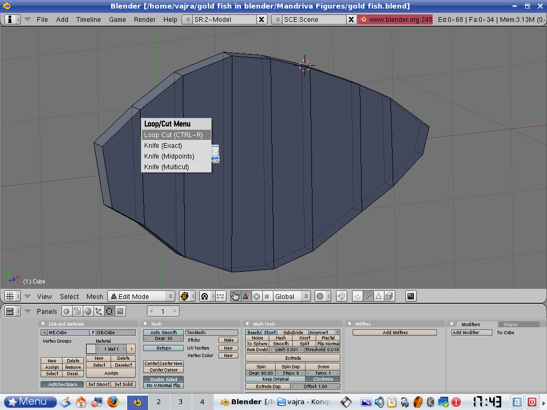547x410 pixels.
Task: Toggle the Double Sided option
Action: point(163,380)
